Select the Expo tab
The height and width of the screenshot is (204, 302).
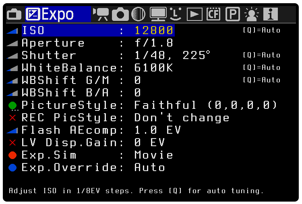click(x=50, y=14)
